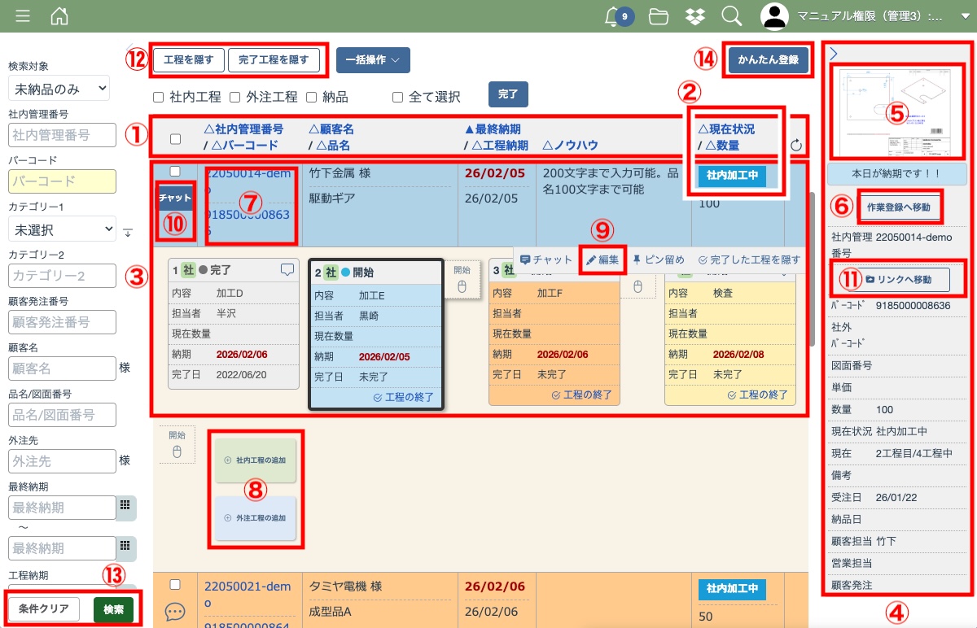Enable the 社内工程 checkbox

(159, 97)
